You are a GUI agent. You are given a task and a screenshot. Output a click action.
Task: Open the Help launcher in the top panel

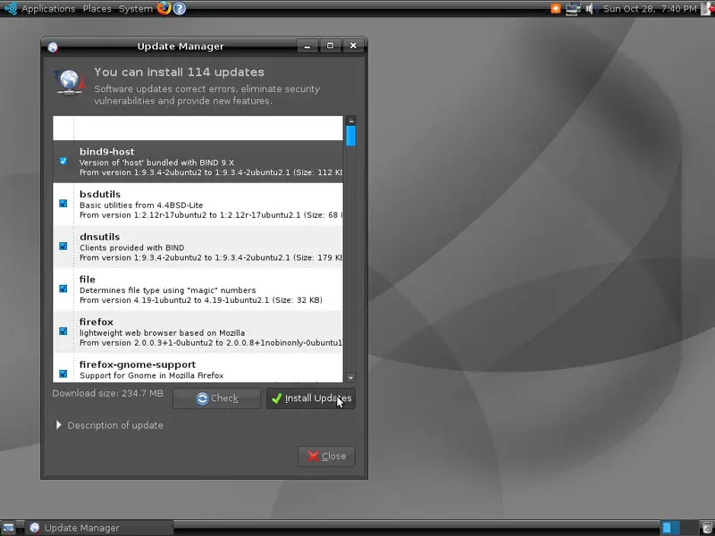pos(180,8)
